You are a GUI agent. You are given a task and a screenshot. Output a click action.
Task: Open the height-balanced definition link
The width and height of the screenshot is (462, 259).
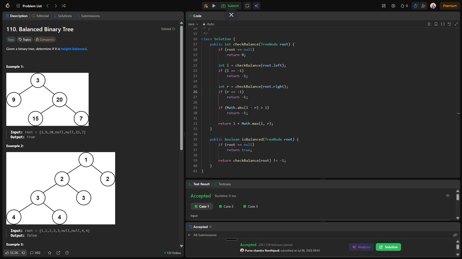click(74, 49)
